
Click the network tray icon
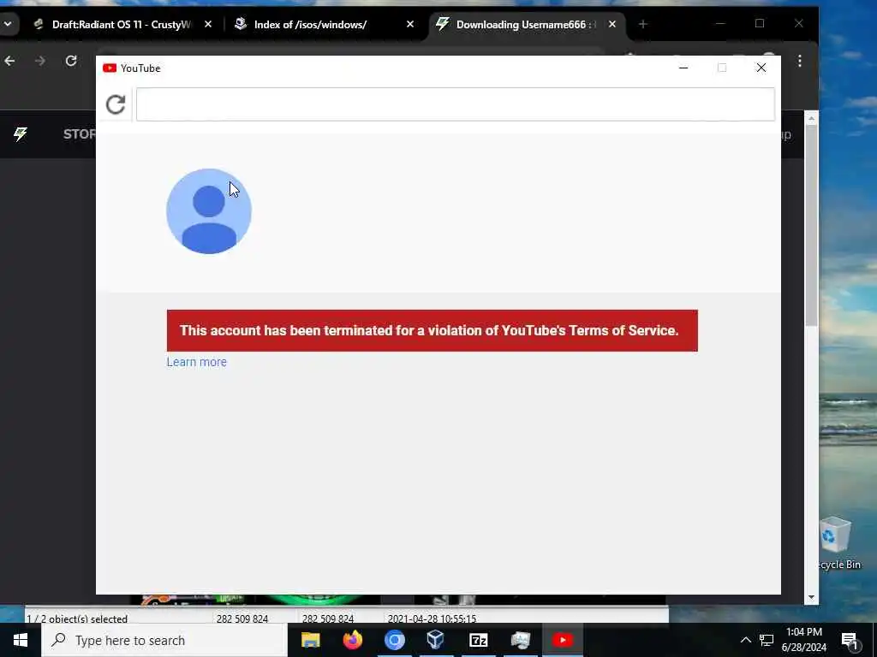click(767, 640)
